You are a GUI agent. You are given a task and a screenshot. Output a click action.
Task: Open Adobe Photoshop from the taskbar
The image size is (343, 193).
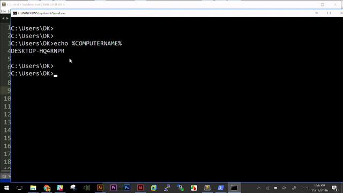[127, 188]
